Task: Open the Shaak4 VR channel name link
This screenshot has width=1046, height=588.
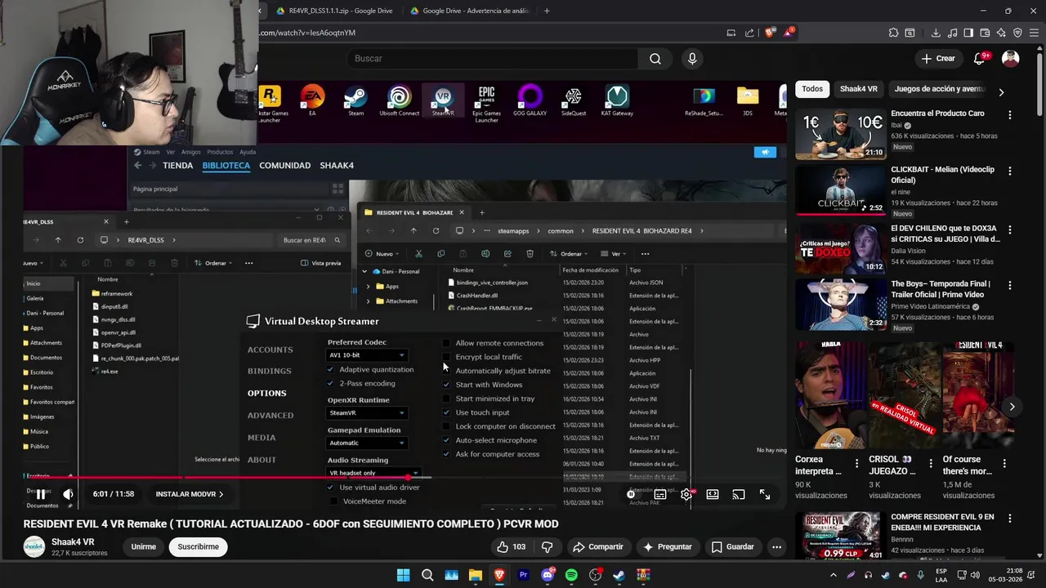Action: click(73, 541)
